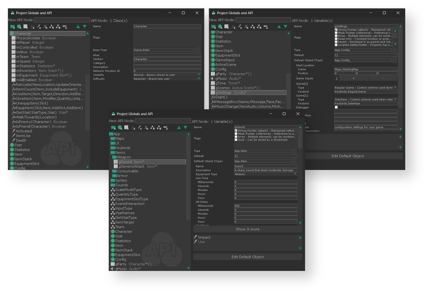Check Read-Only flag in gSettings window
The height and width of the screenshot is (293, 428).
pyautogui.click(x=336, y=39)
